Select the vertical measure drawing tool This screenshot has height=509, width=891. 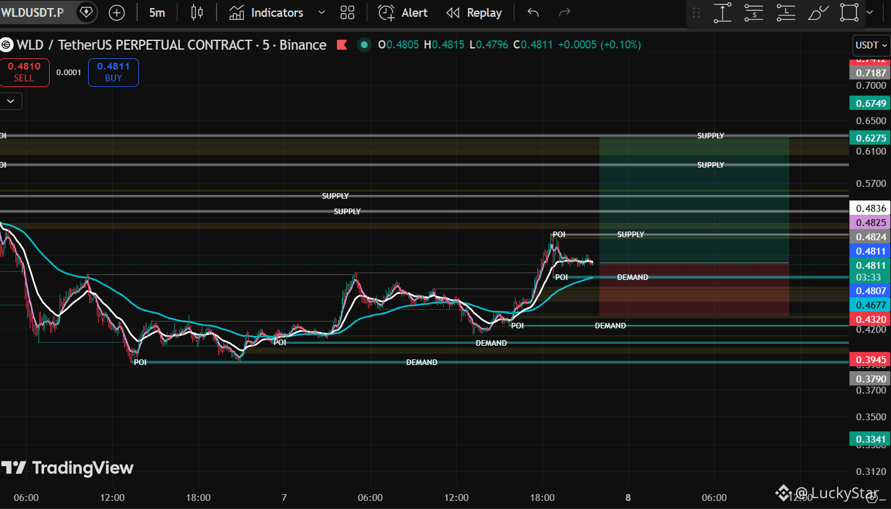722,12
